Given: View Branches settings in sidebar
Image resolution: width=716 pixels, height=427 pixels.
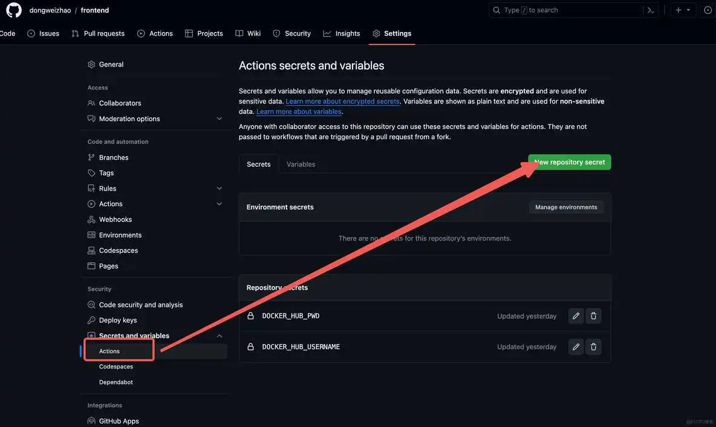Looking at the screenshot, I should coord(112,157).
